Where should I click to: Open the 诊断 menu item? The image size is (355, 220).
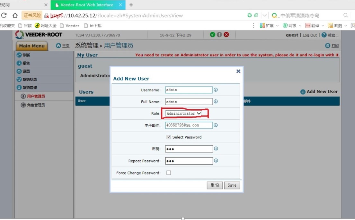click(x=26, y=55)
